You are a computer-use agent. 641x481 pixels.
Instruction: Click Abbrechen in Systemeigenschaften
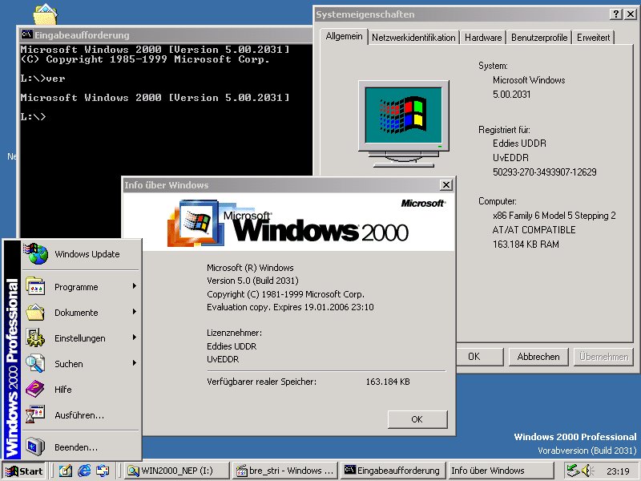(538, 357)
